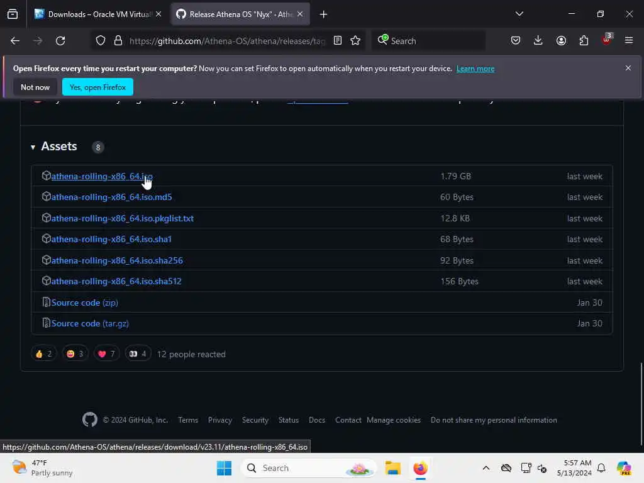The width and height of the screenshot is (644, 483).
Task: Collapse the Assets section triangle
Action: point(33,147)
